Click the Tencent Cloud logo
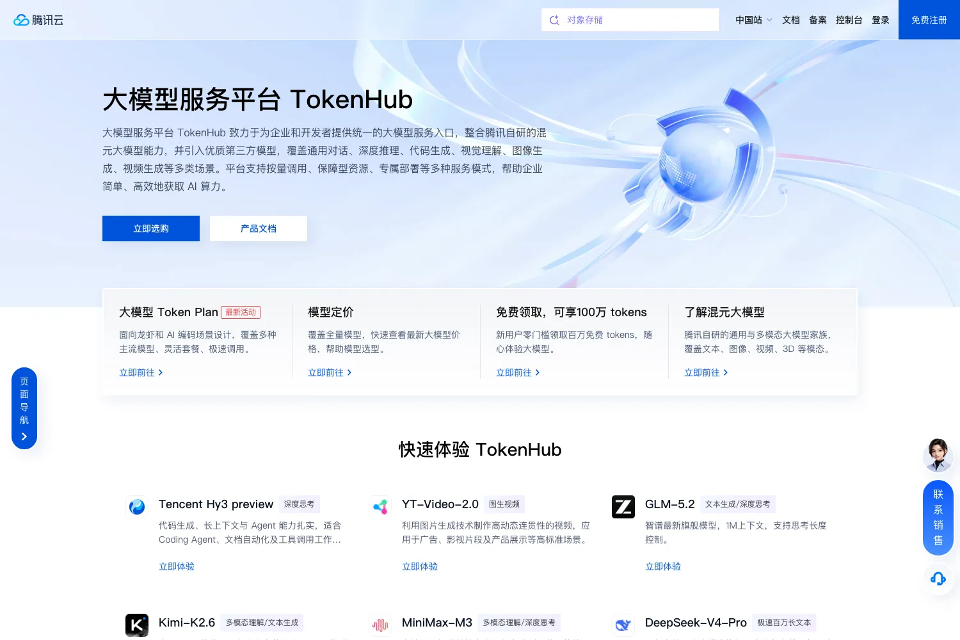Viewport: 960px width, 640px height. click(38, 20)
